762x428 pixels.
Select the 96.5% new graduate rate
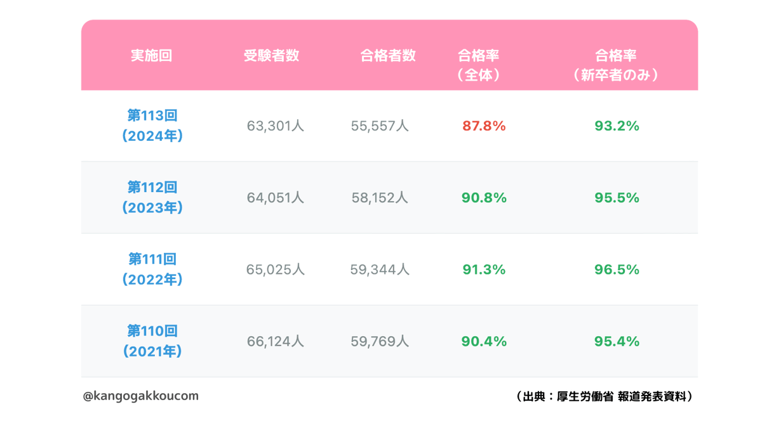[617, 269]
